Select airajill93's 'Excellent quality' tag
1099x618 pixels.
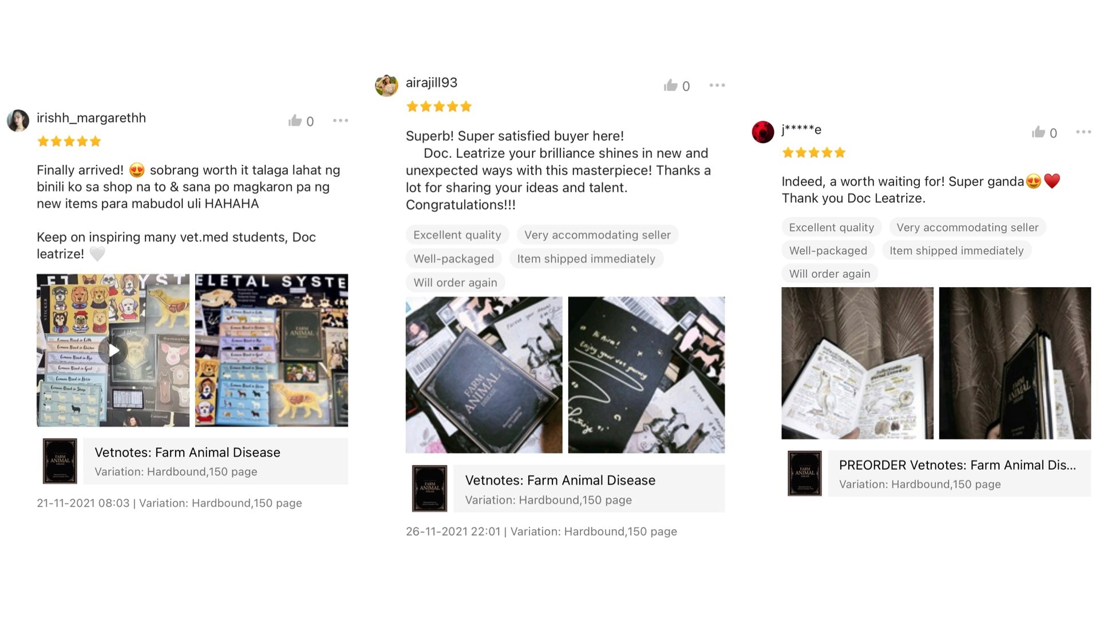tap(457, 235)
